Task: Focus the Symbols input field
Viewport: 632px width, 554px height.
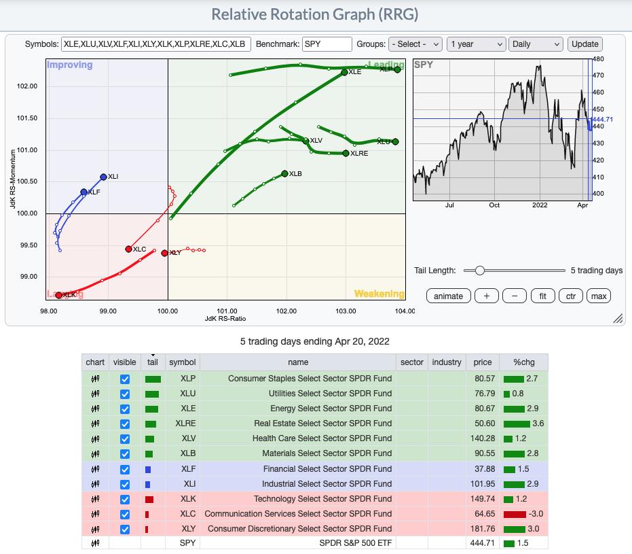Action: pyautogui.click(x=156, y=44)
